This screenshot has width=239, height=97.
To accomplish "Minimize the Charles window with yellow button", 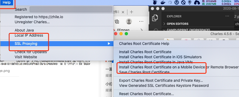I will click(121, 34).
